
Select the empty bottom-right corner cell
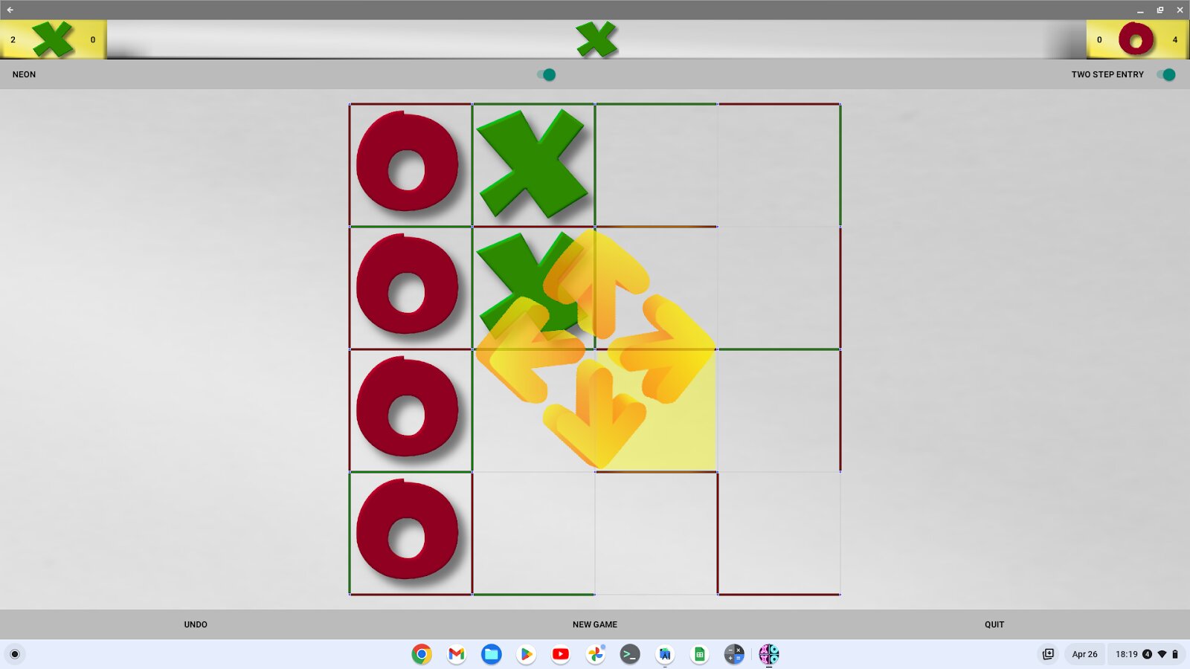point(779,533)
